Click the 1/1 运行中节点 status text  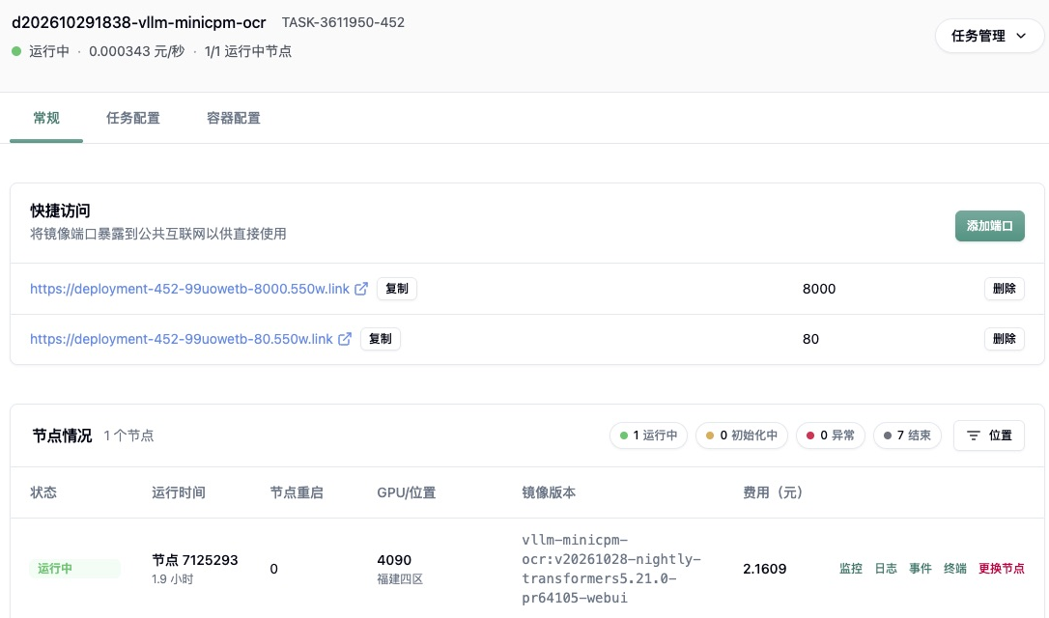point(248,51)
